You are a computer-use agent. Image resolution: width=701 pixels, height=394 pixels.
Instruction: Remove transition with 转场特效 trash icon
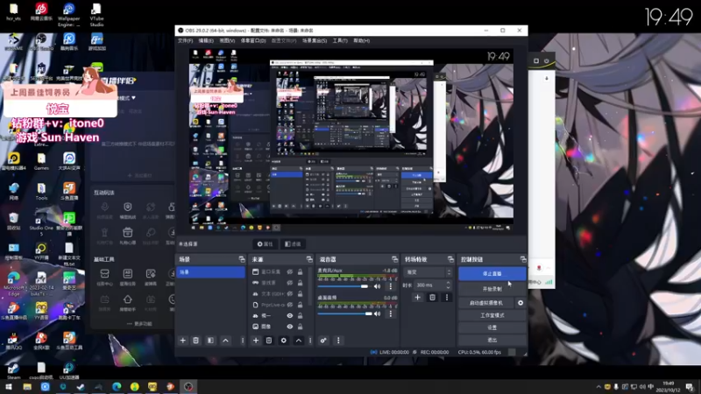[432, 297]
